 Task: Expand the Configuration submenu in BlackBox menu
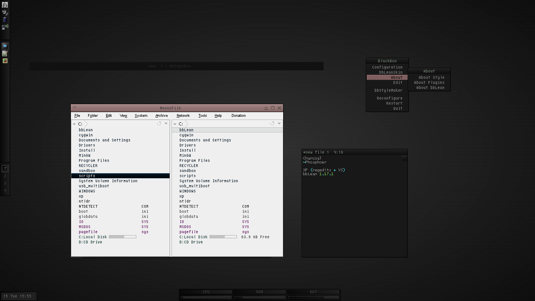point(387,67)
